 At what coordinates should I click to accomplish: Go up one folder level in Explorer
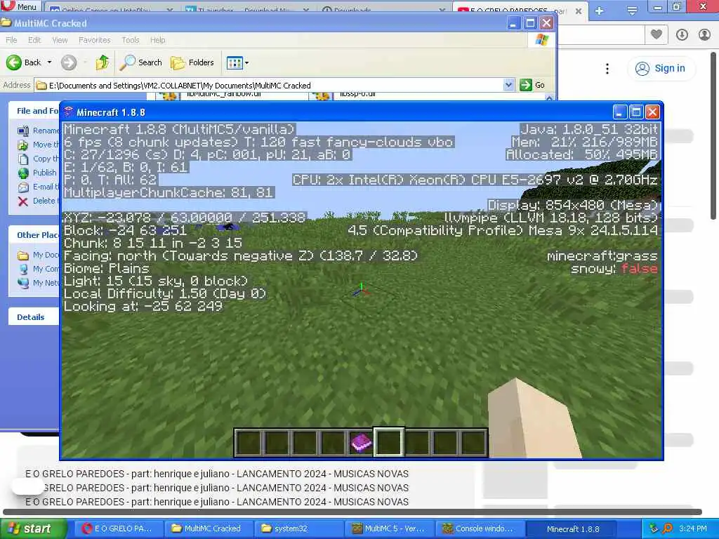(103, 62)
